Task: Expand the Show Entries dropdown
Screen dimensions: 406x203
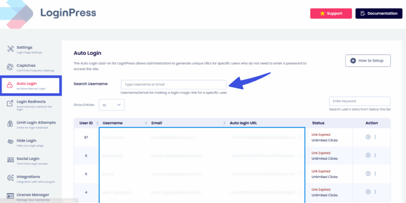Action: (111, 105)
